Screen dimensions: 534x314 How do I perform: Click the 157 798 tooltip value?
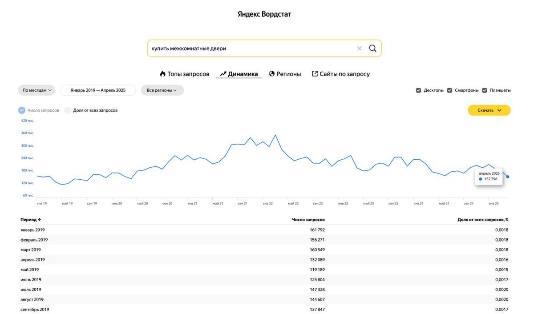click(x=491, y=179)
